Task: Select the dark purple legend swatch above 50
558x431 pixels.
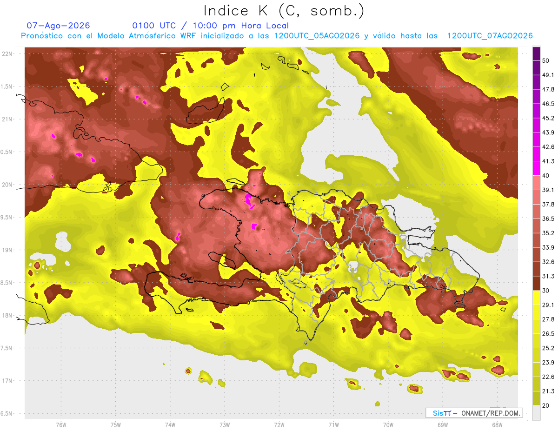Action: pos(536,54)
